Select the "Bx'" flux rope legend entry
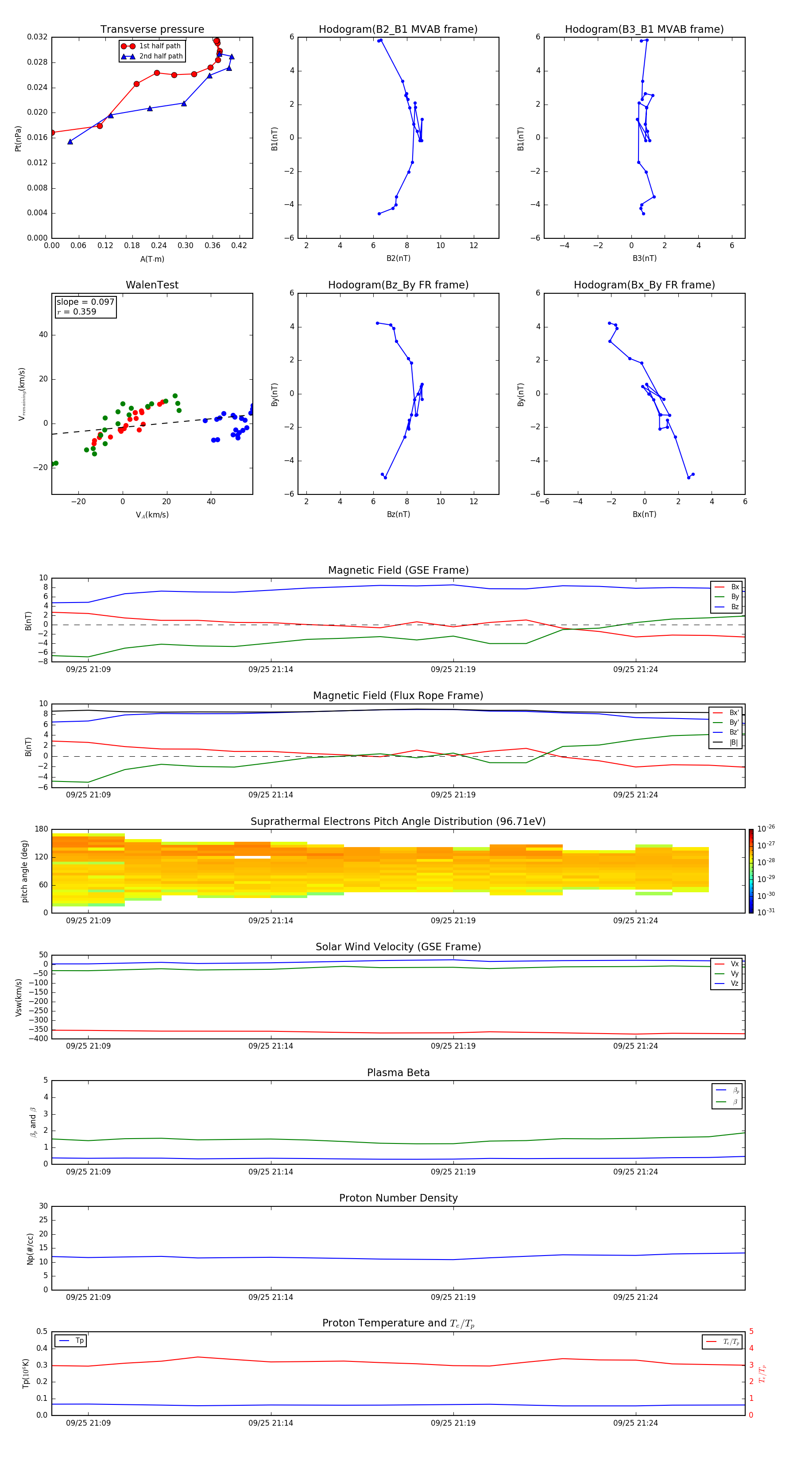This screenshot has width=797, height=1462. (726, 713)
